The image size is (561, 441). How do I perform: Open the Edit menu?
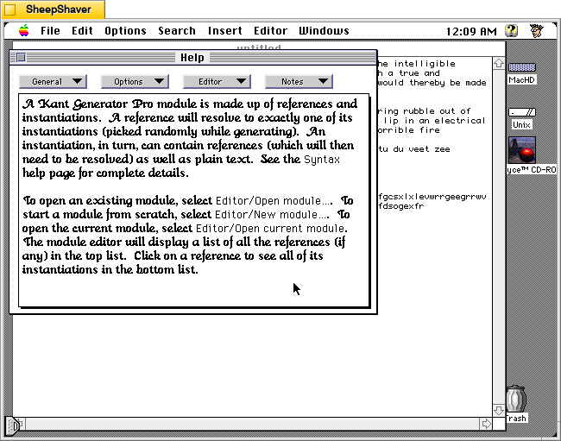(x=82, y=31)
